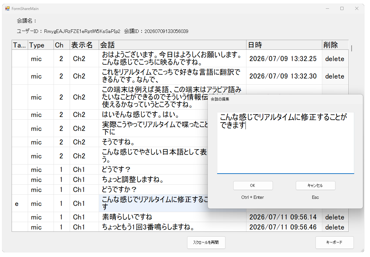The image size is (370, 257).
Task: Select the どうですか？ conversation cell
Action: pyautogui.click(x=153, y=189)
